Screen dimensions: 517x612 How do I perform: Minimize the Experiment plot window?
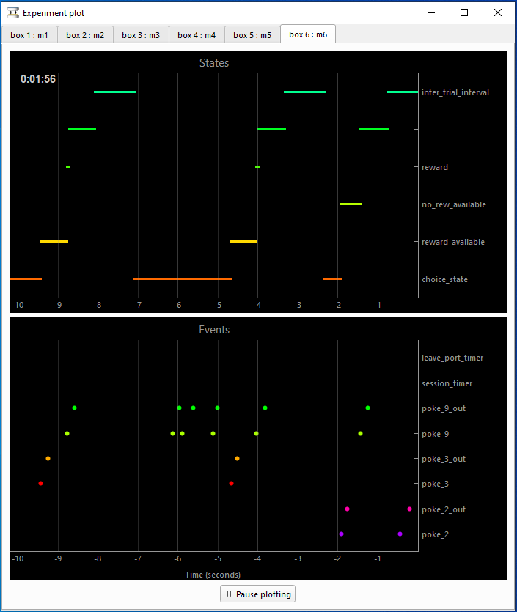[431, 13]
